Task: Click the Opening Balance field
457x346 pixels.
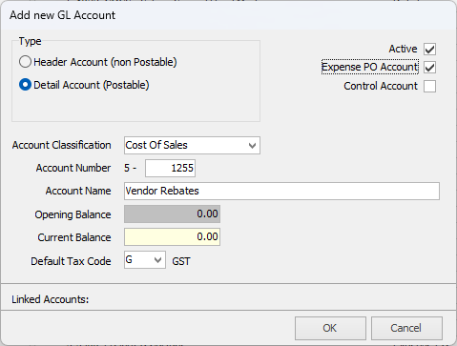Action: [172, 214]
